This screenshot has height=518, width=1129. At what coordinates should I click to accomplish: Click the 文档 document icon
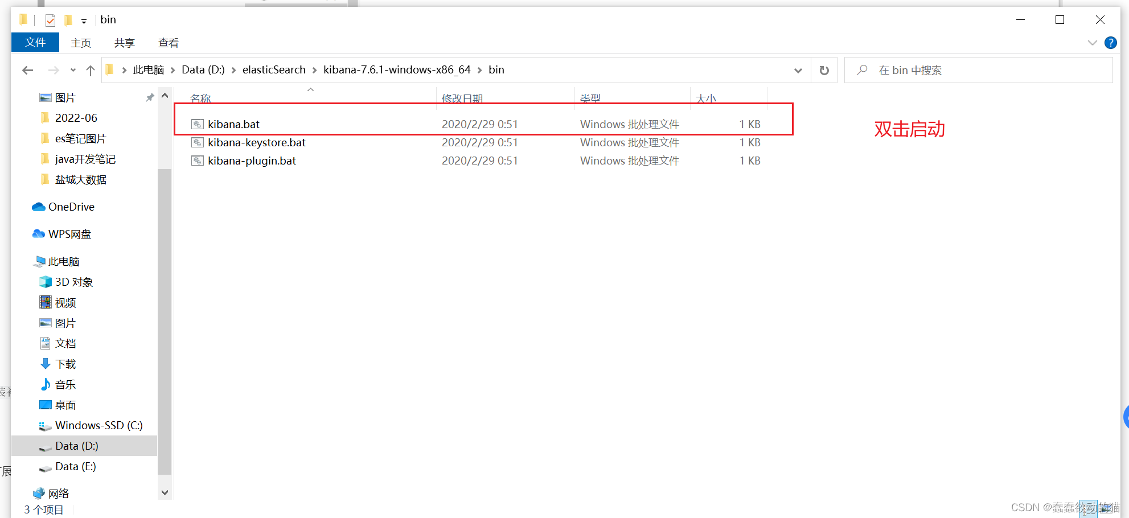pos(46,343)
